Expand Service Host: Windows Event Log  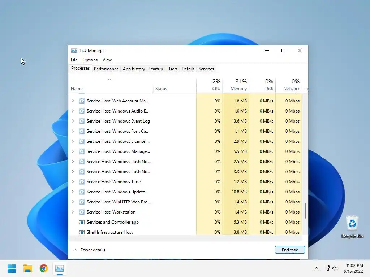(x=73, y=121)
